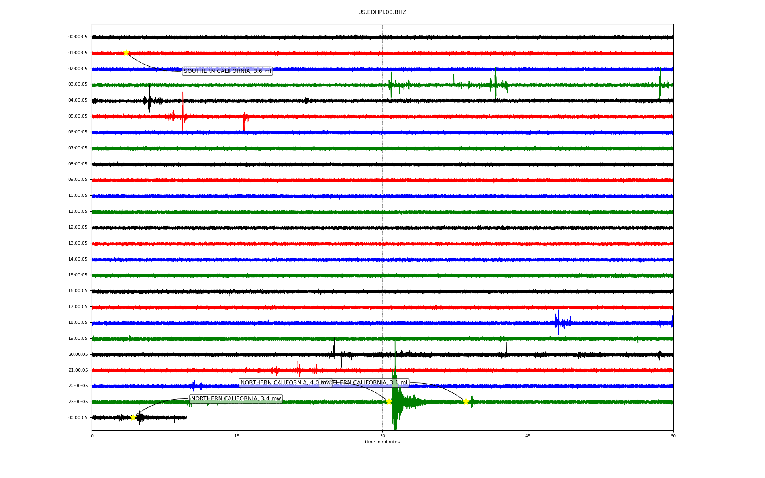Click the blue burst on the 18:00:05 trace
Viewport: 765px width, 478px height.
click(x=559, y=322)
